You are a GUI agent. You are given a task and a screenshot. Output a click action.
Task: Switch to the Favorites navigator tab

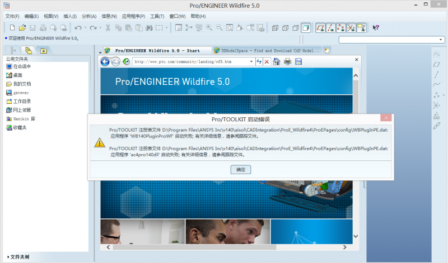(44, 50)
